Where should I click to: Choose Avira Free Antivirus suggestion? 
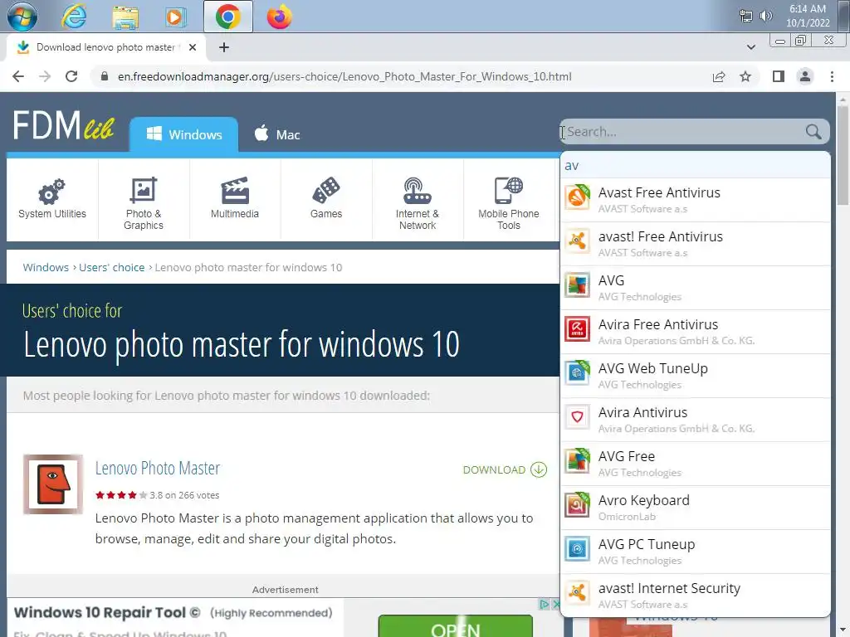point(696,332)
